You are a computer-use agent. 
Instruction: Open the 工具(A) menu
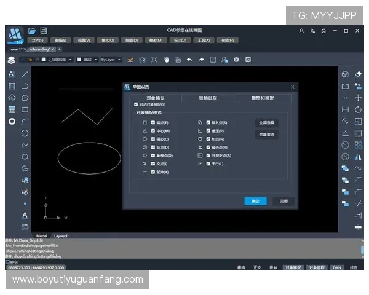click(x=204, y=41)
